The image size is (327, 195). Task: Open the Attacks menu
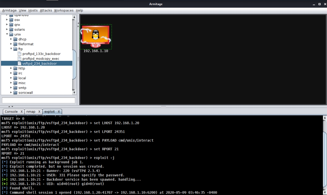[x=46, y=10]
